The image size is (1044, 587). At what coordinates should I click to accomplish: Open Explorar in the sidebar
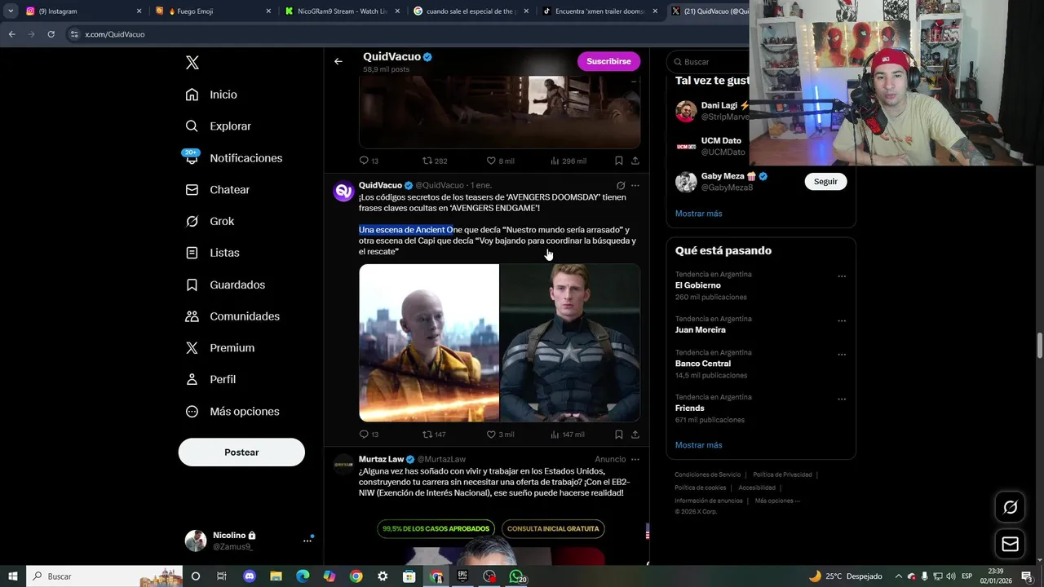click(x=218, y=126)
